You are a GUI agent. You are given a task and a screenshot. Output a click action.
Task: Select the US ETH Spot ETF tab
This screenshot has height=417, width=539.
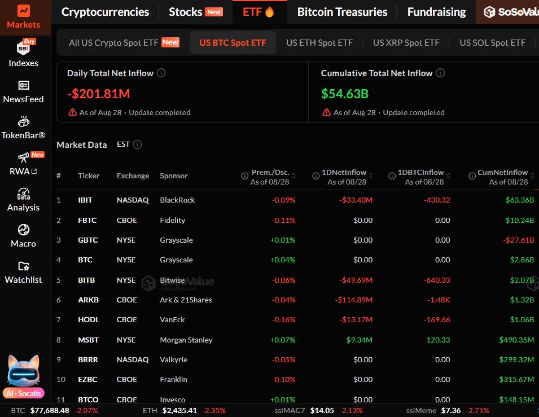pyautogui.click(x=319, y=43)
